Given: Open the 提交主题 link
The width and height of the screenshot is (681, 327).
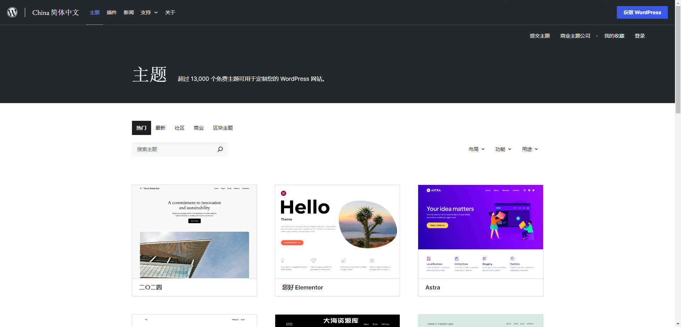Looking at the screenshot, I should click(x=540, y=36).
